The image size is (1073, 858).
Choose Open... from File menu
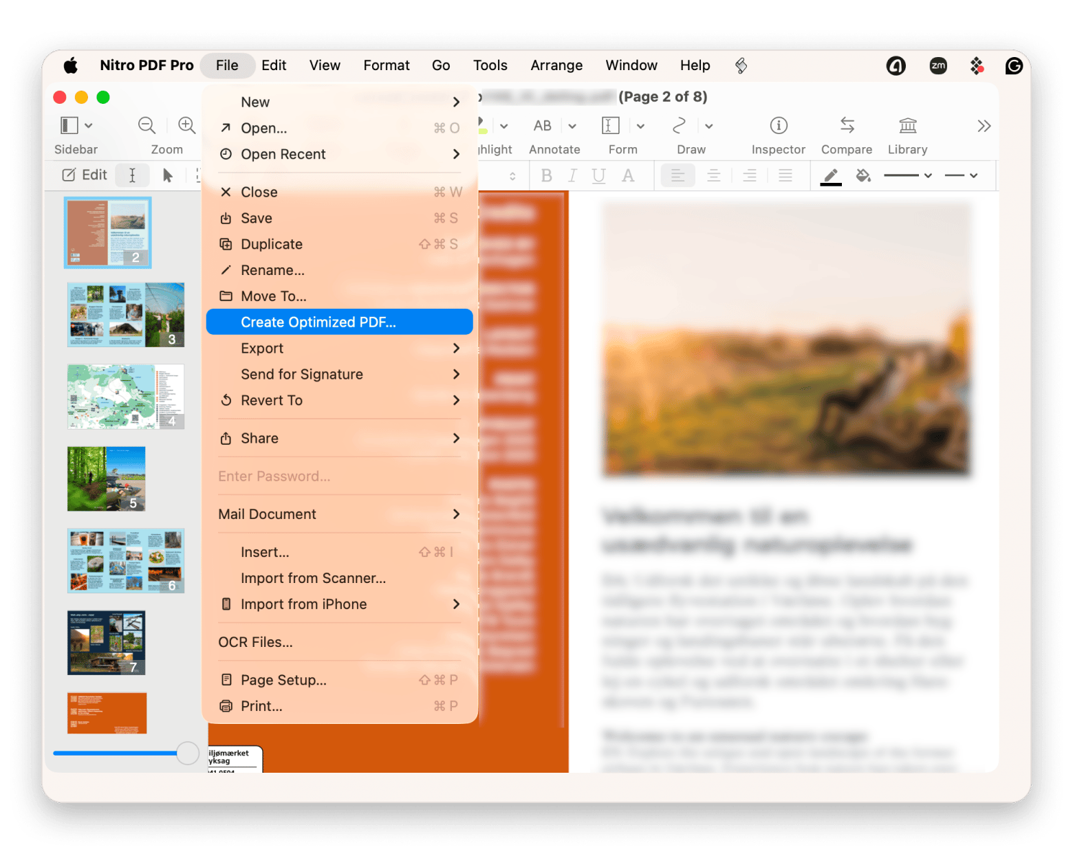pyautogui.click(x=340, y=128)
